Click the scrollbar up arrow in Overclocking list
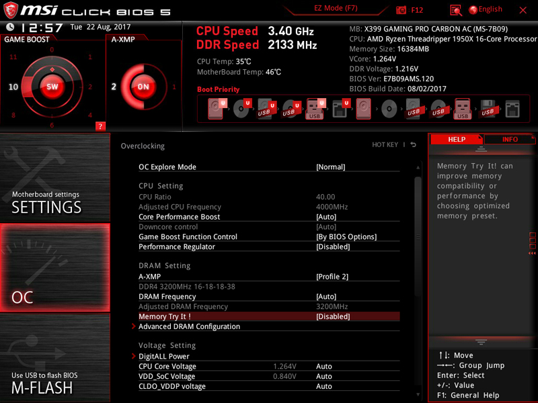 418,167
